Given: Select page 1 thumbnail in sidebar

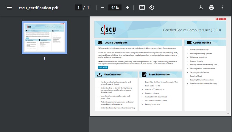Looking at the screenshot, I should (x=44, y=38).
